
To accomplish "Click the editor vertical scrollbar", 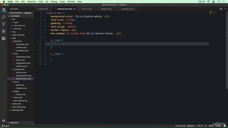I will (227, 50).
